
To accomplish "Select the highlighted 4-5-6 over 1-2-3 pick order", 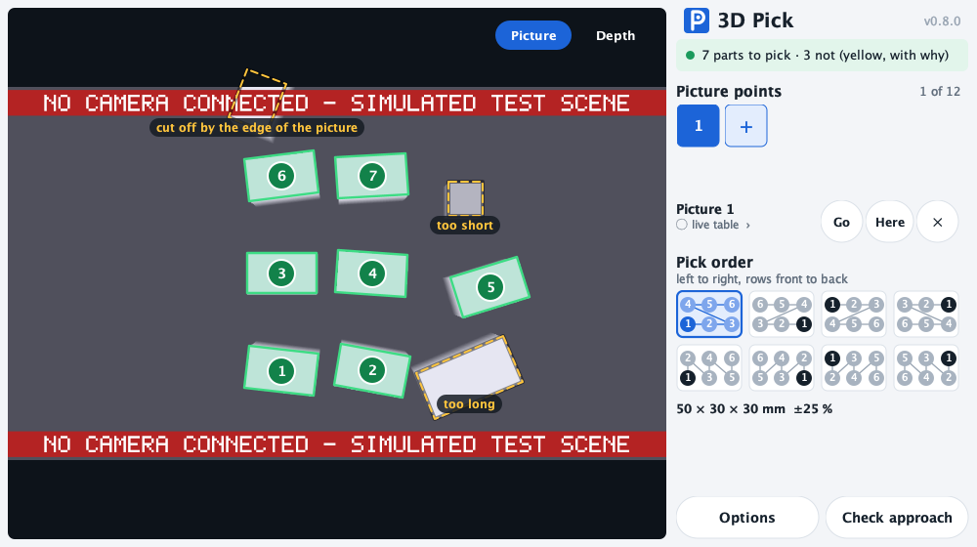I will (709, 314).
